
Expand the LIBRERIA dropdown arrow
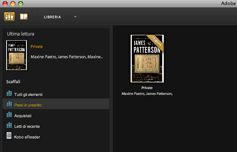(x=75, y=17)
